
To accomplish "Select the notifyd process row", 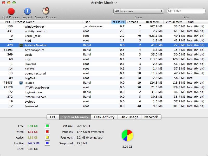I will click(104, 69).
